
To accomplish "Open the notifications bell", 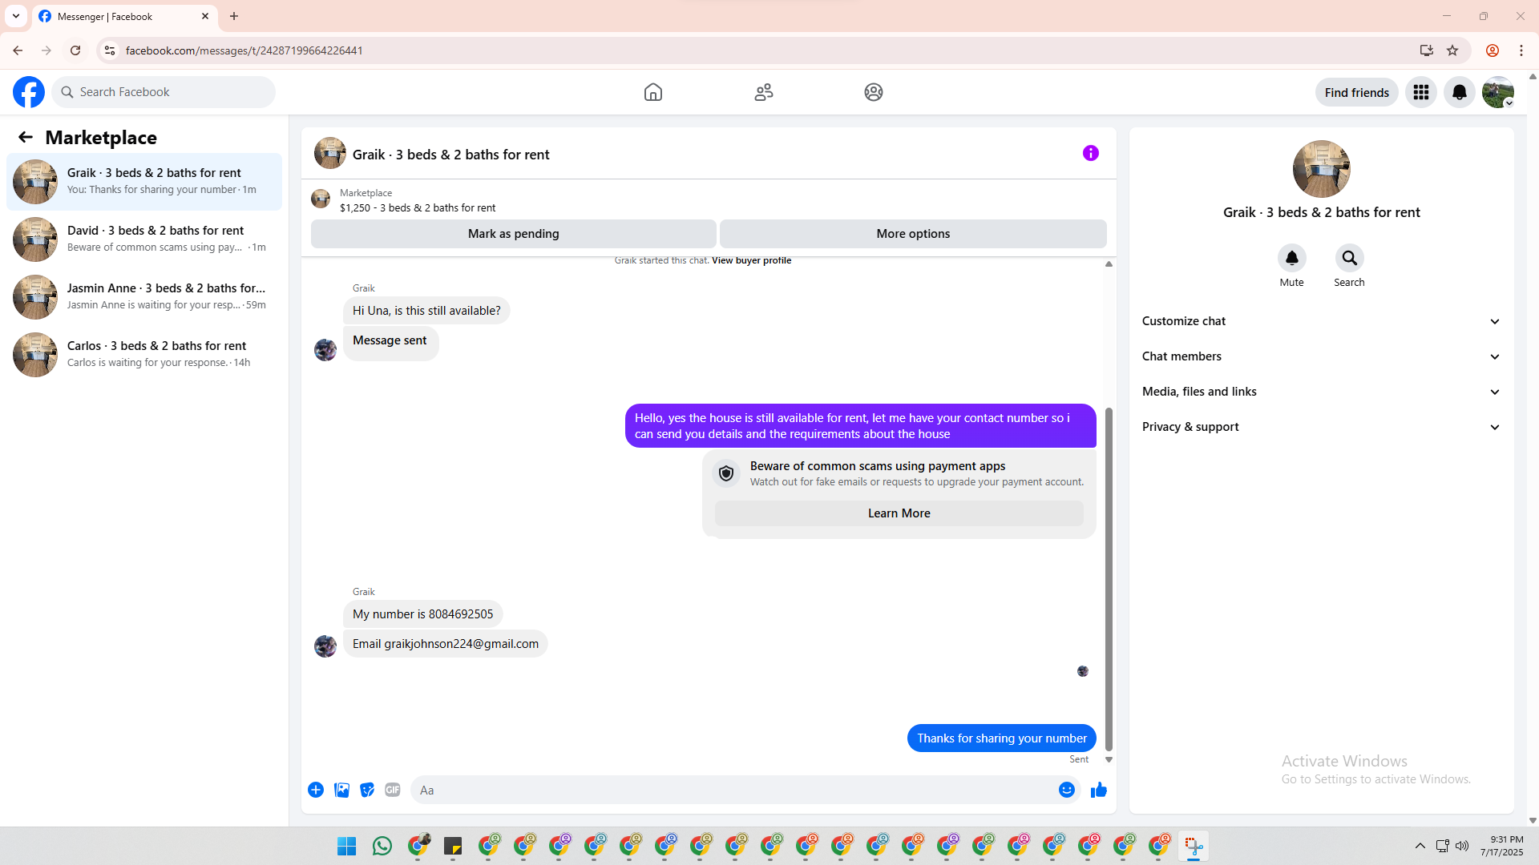I will [1460, 92].
